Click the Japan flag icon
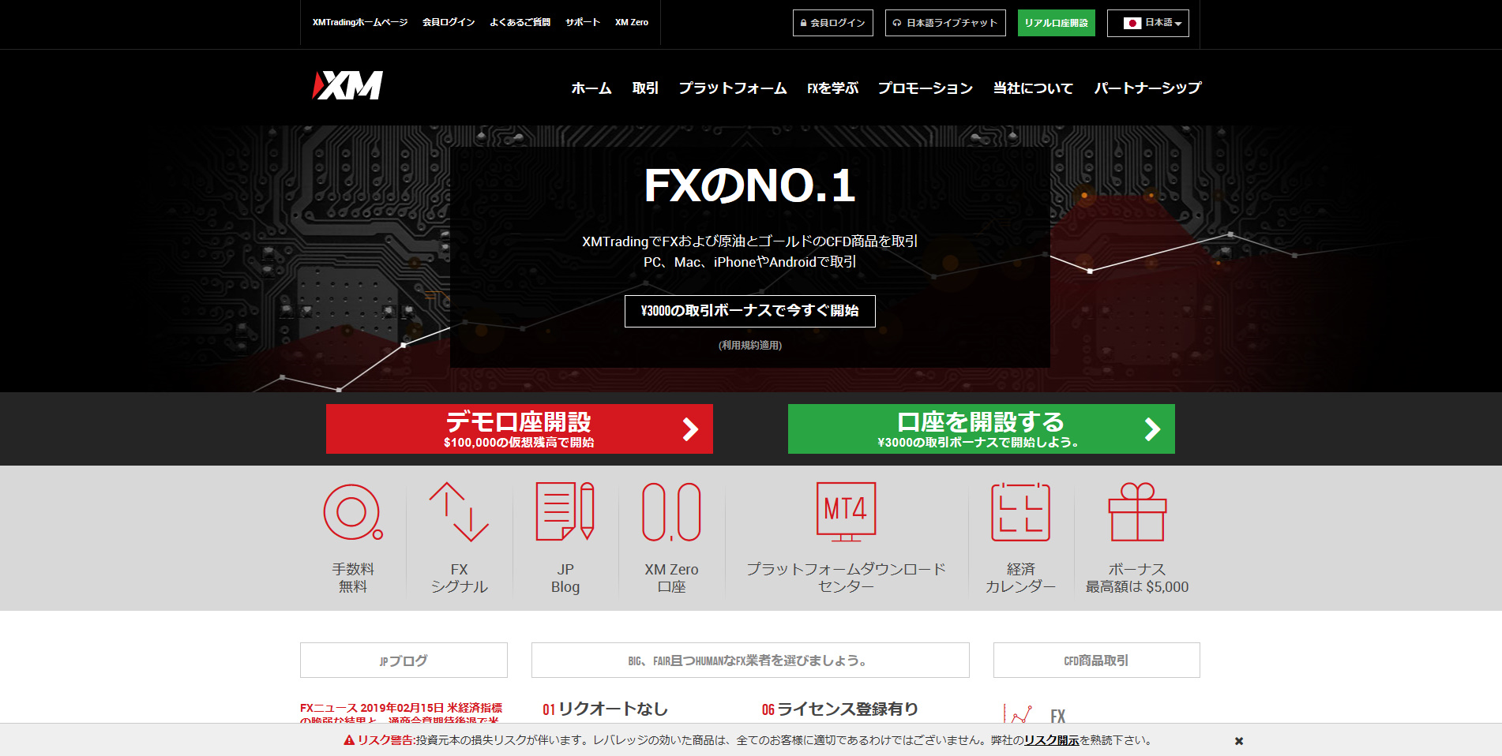Screen dimensions: 1502x756 [1132, 23]
